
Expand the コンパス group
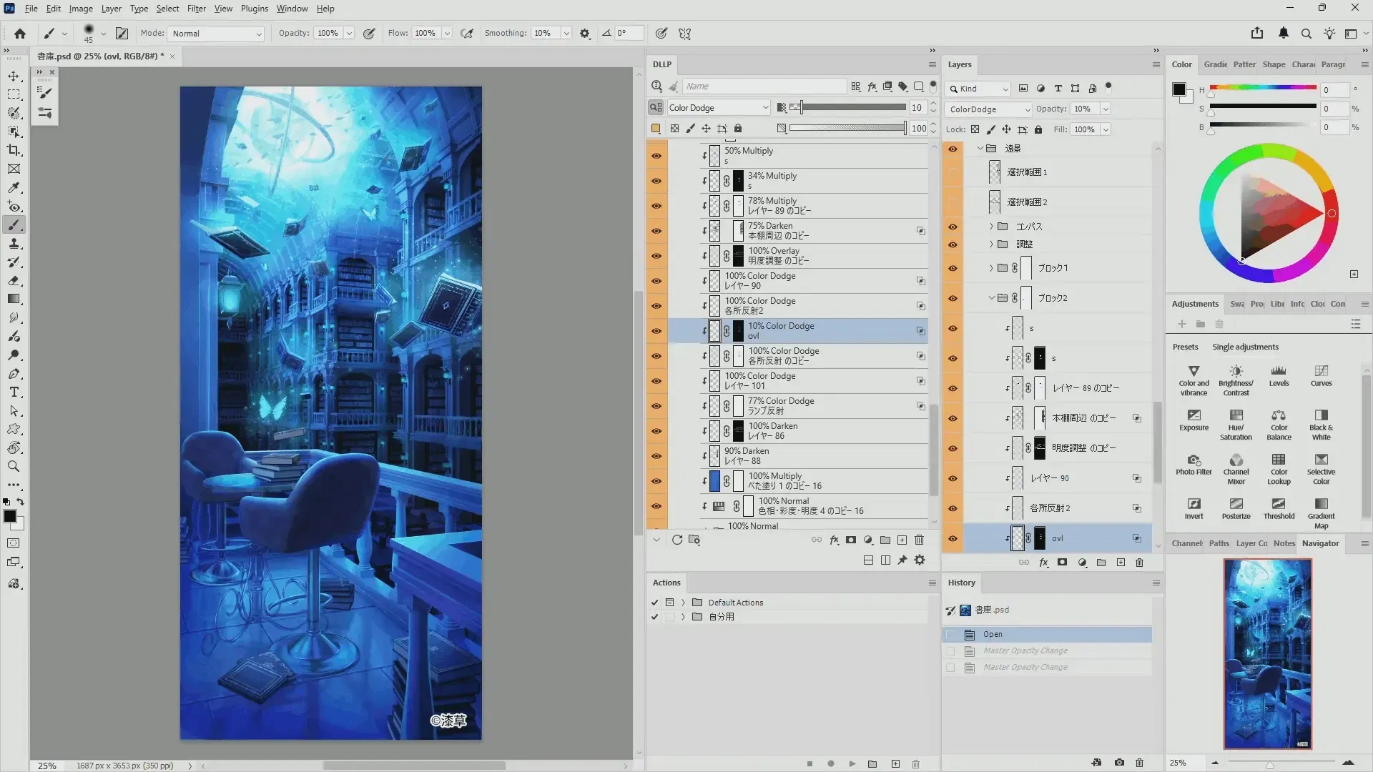coord(991,227)
